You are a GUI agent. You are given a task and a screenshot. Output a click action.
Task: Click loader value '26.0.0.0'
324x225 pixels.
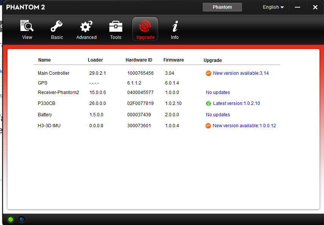click(98, 103)
